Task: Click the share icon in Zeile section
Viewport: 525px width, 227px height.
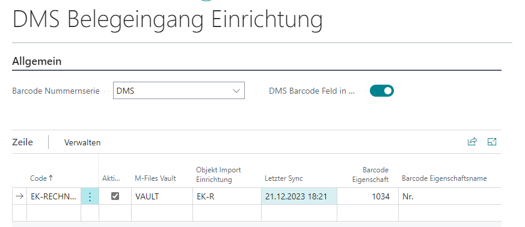Action: (x=472, y=142)
